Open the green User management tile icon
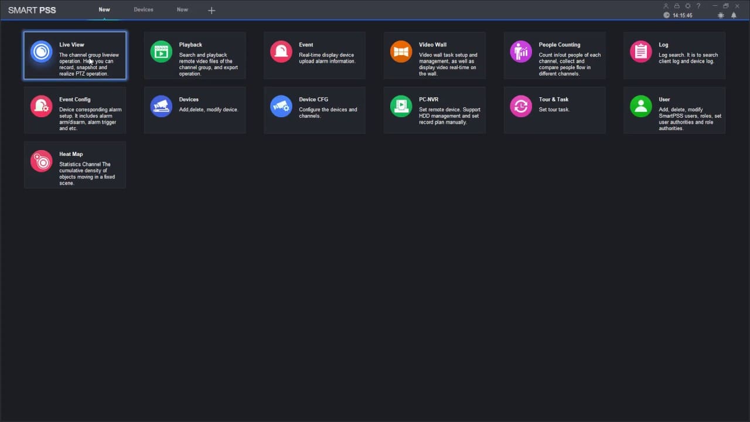 pyautogui.click(x=641, y=106)
